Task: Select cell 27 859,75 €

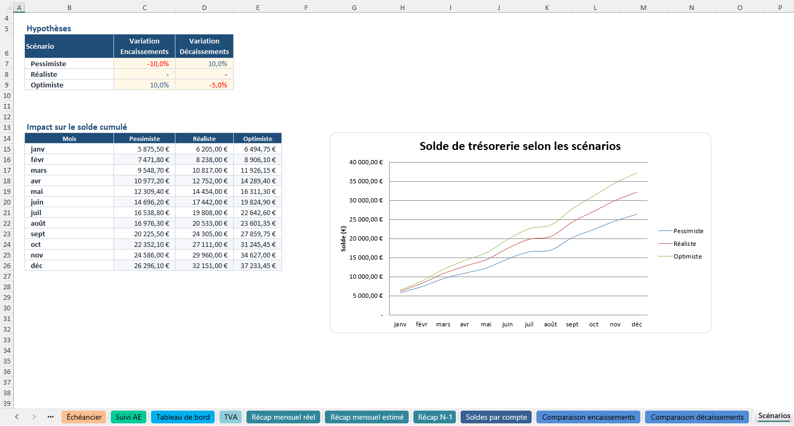Action: coord(258,234)
